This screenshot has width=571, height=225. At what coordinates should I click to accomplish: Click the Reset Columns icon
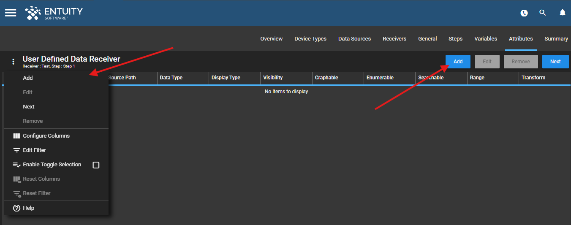pyautogui.click(x=17, y=179)
